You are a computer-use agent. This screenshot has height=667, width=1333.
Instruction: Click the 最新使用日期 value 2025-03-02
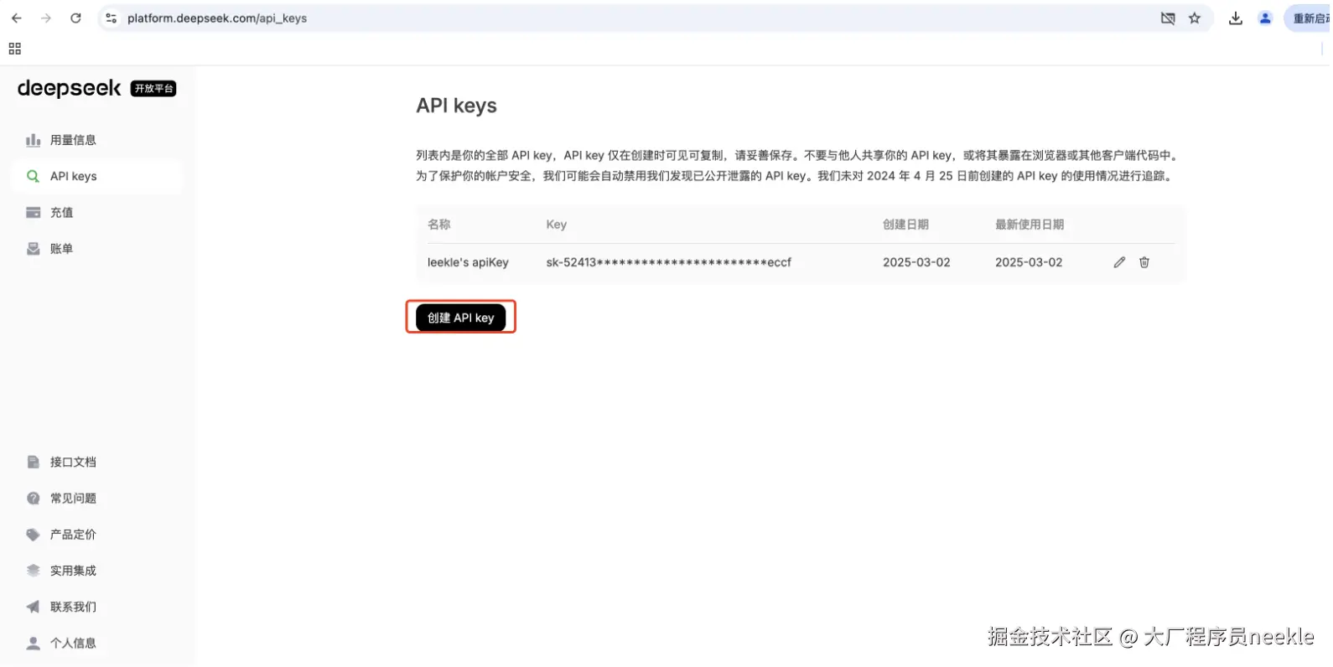click(x=1029, y=262)
